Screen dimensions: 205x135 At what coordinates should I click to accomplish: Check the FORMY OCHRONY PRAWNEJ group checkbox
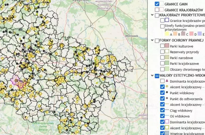click(x=157, y=40)
